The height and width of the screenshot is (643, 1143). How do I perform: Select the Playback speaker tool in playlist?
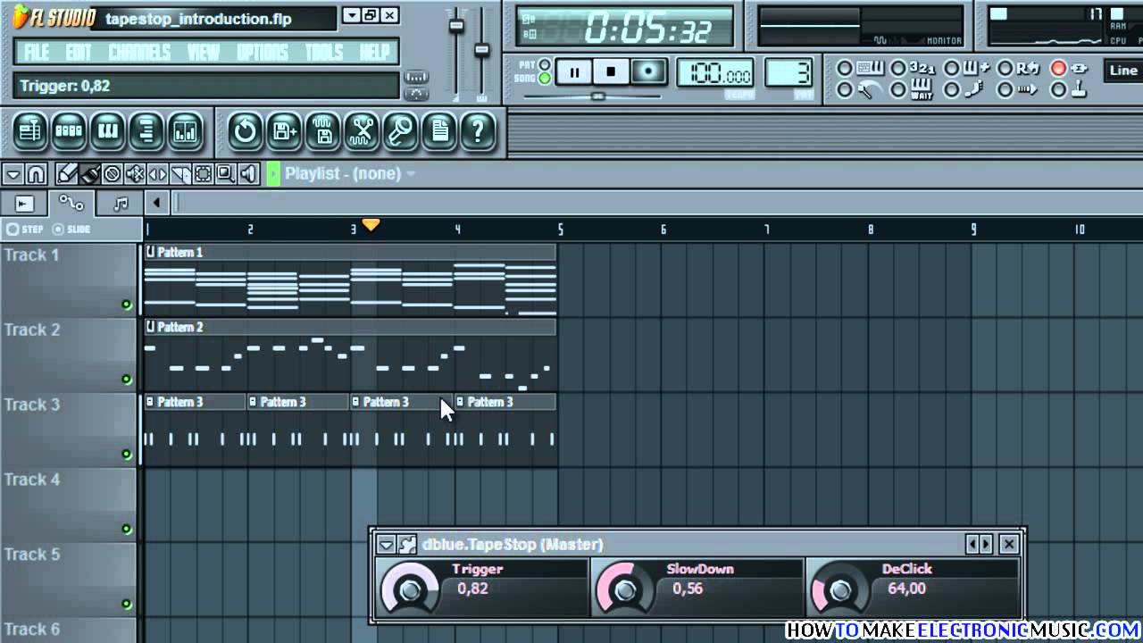tap(249, 173)
